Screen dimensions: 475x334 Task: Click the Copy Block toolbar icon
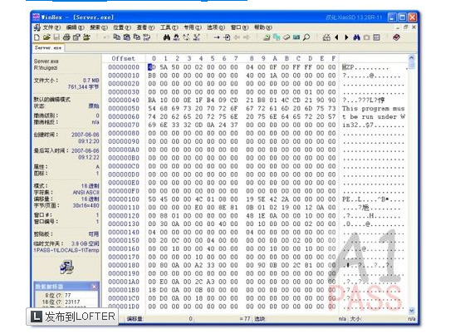(116, 37)
